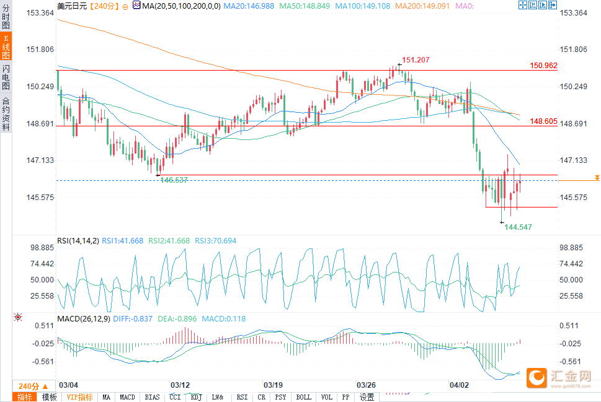This screenshot has height=402, width=601.
Task: Click the DIFF:-0.837 value
Action: 133,319
